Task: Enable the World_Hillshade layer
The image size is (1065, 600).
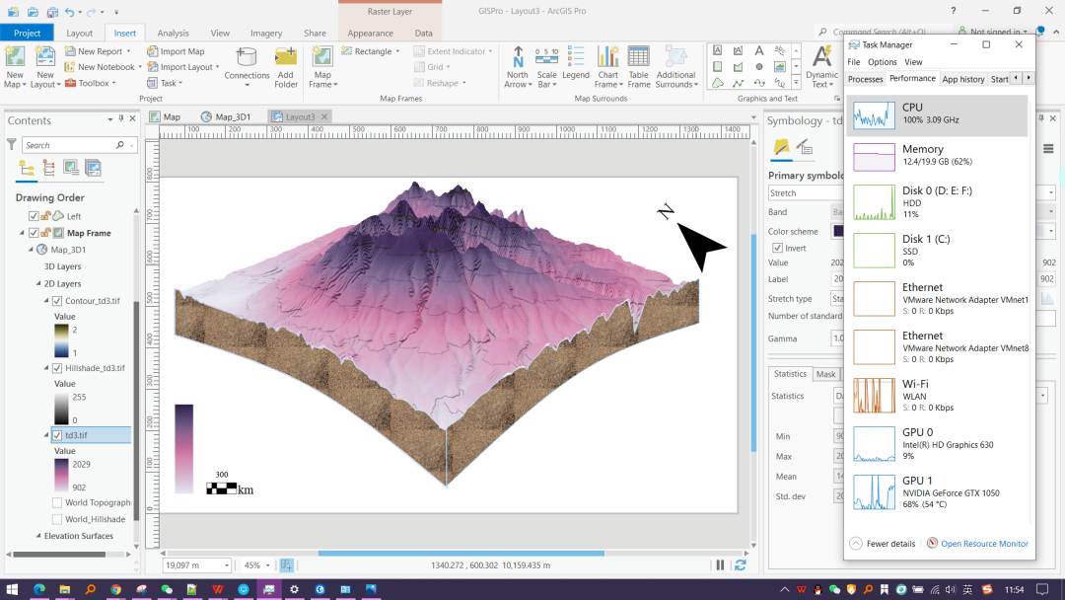Action: click(x=57, y=519)
